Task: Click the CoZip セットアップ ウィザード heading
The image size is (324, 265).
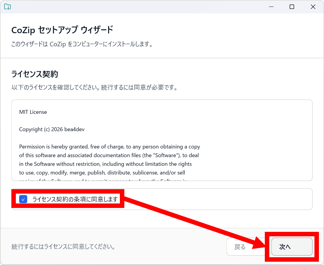Action: [62, 30]
